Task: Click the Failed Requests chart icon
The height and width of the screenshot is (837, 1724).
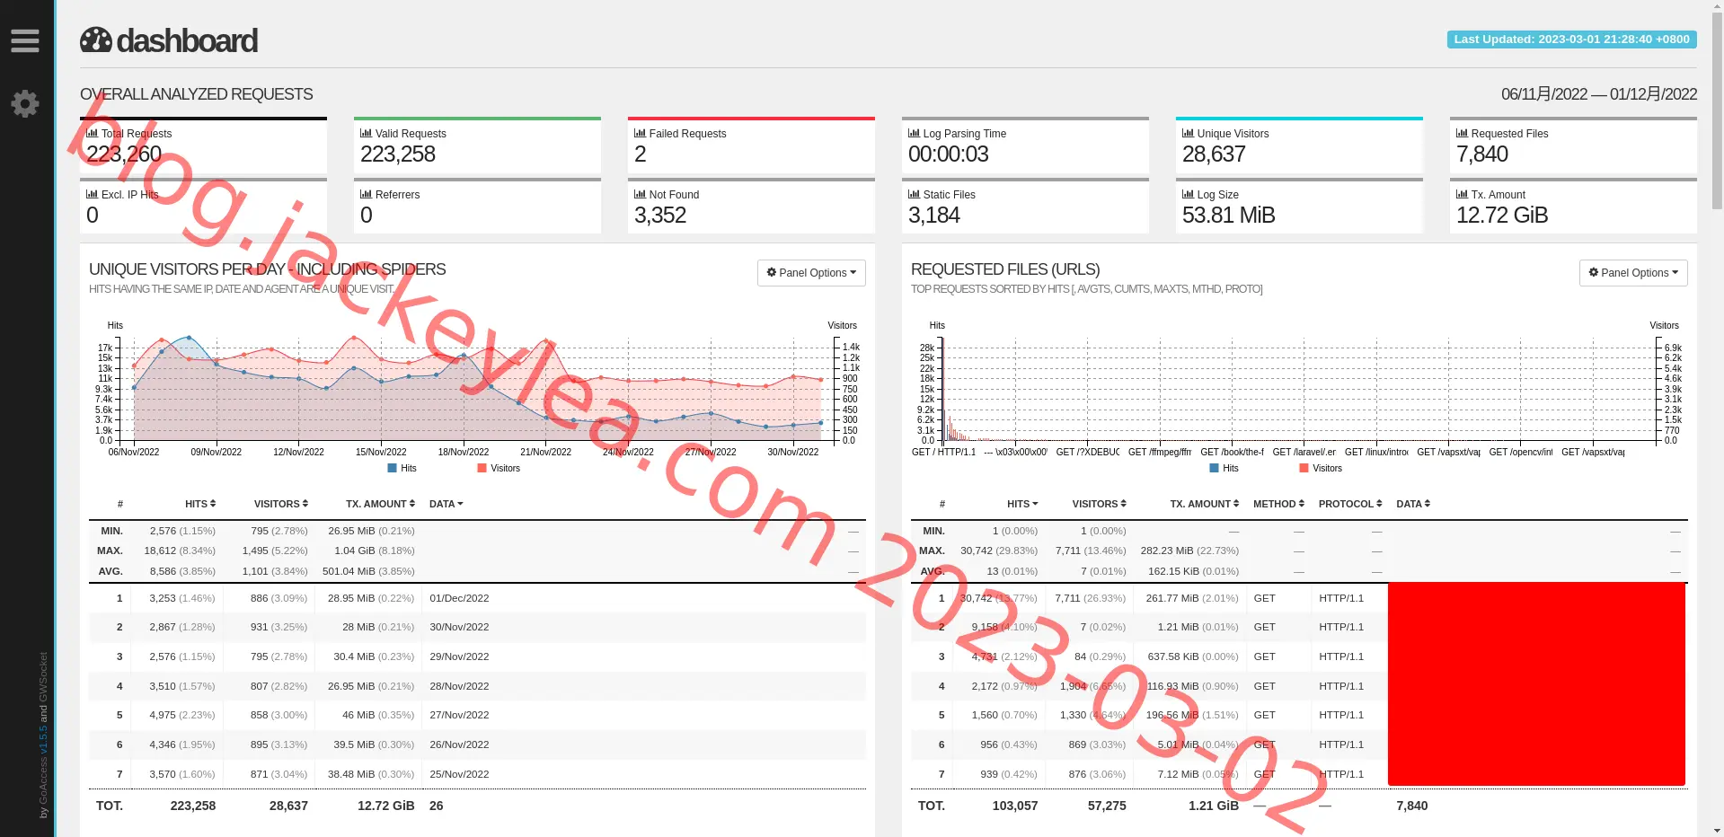Action: (x=640, y=133)
